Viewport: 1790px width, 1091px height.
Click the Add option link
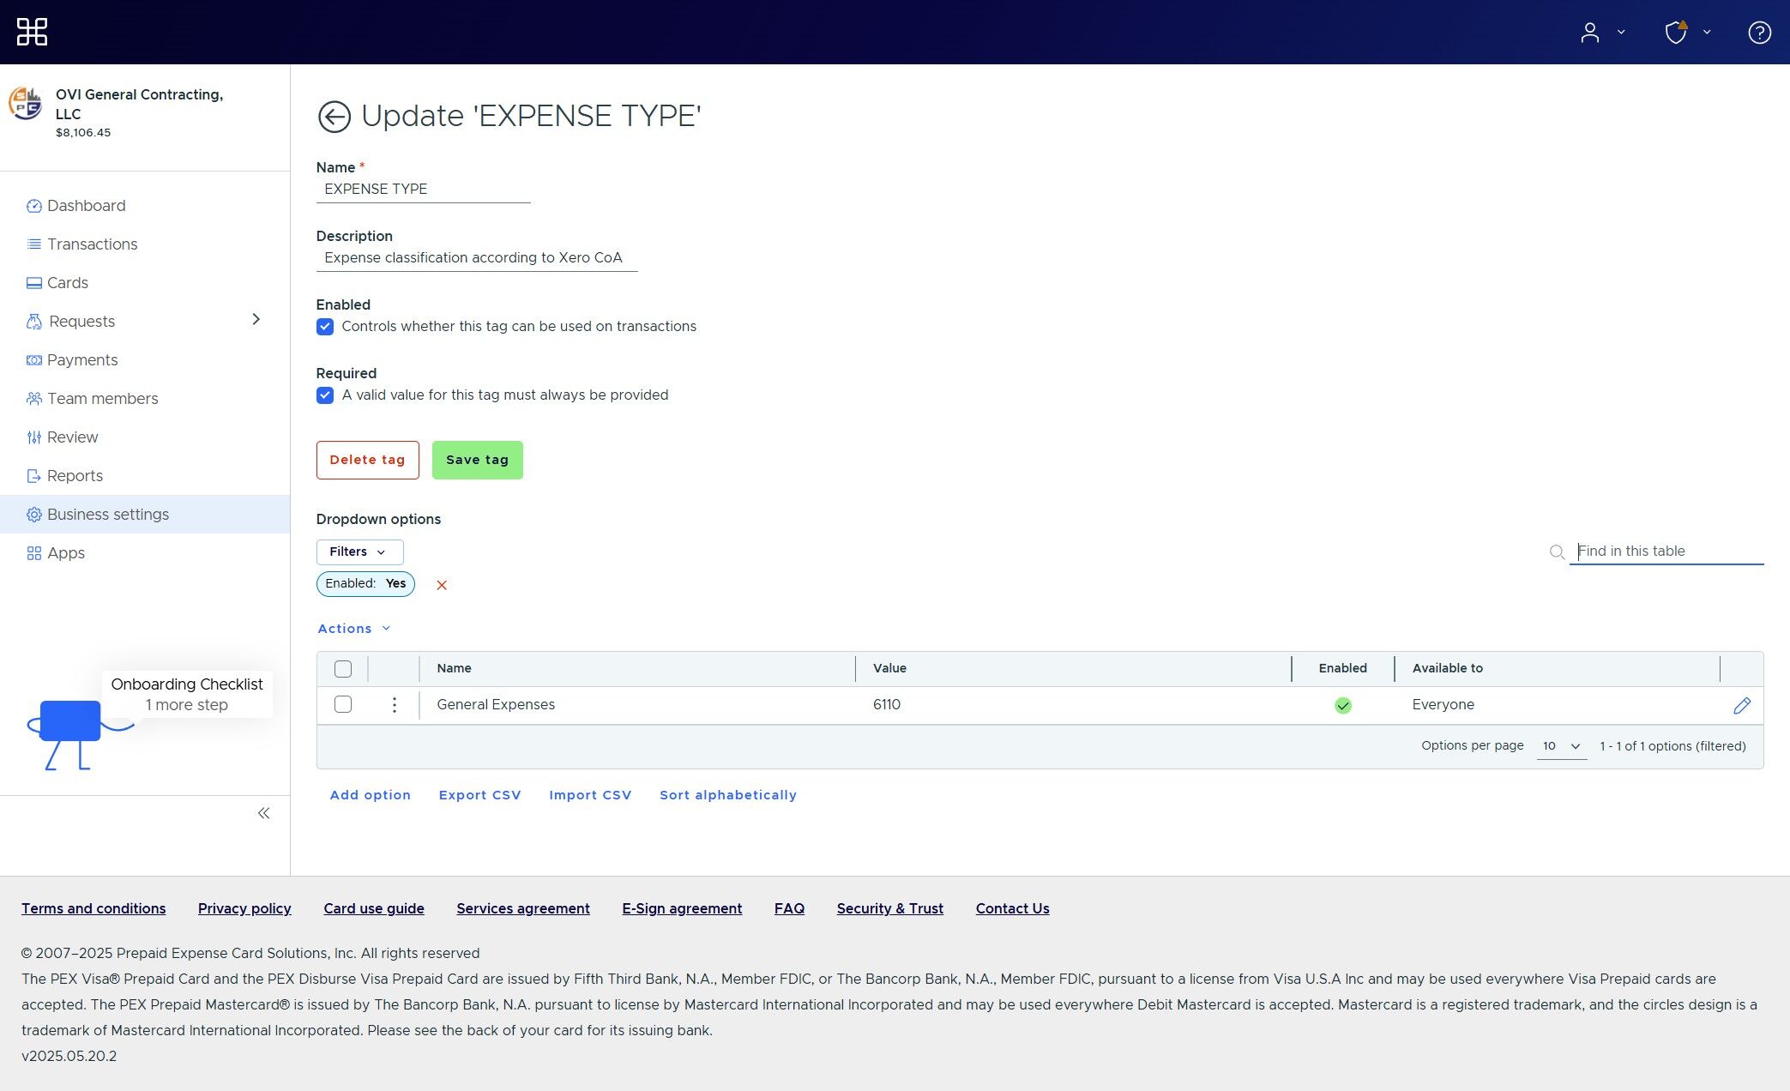(x=370, y=795)
